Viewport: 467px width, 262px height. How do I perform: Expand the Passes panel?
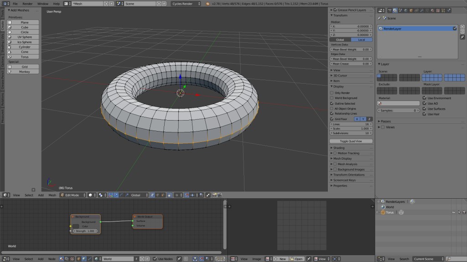(385, 121)
